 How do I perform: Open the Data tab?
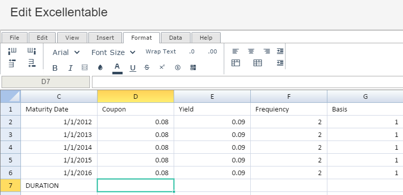(x=176, y=38)
